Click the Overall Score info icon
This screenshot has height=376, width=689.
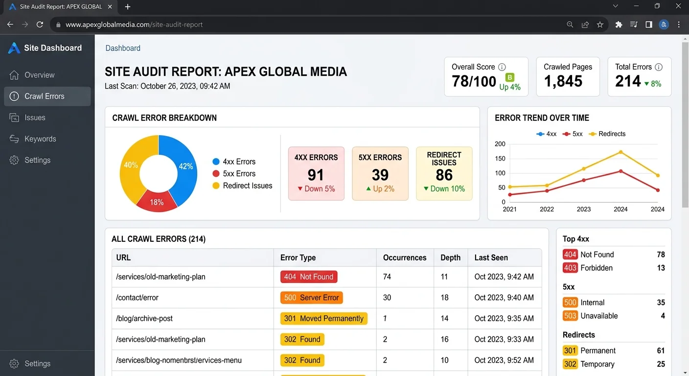pyautogui.click(x=502, y=67)
